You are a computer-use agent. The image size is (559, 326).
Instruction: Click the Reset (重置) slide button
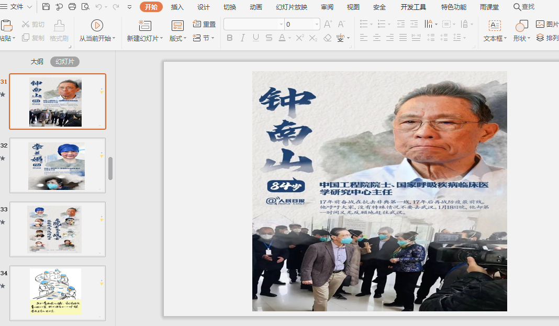click(x=204, y=24)
